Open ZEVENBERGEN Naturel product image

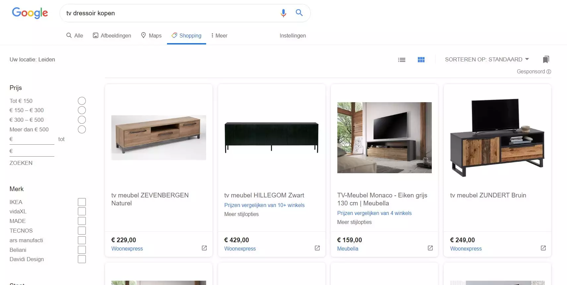pyautogui.click(x=159, y=138)
